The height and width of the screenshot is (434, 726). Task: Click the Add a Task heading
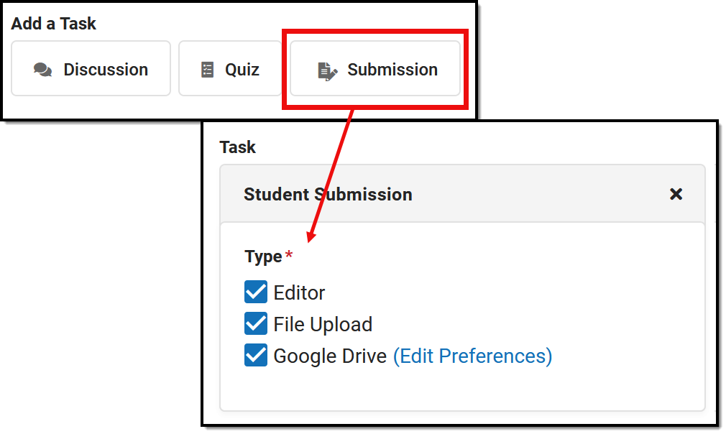pyautogui.click(x=53, y=24)
